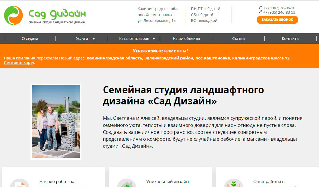The height and width of the screenshot is (187, 319).
Task: Call number +7 (905) 246-83-53
Action: pyautogui.click(x=279, y=12)
